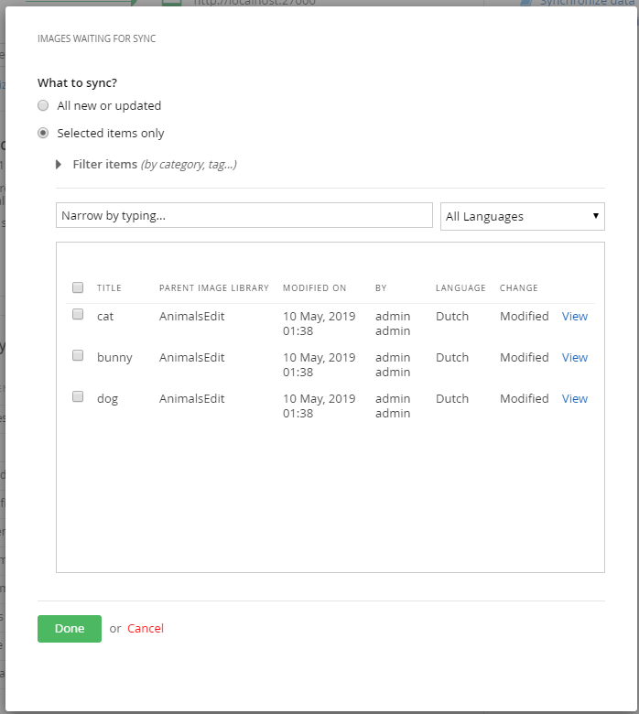Click the "dog" title cell
The width and height of the screenshot is (639, 714).
(x=107, y=399)
